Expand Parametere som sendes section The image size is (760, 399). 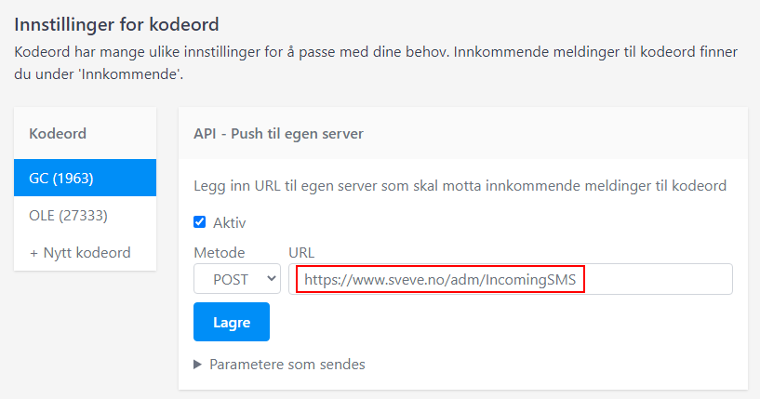click(287, 364)
